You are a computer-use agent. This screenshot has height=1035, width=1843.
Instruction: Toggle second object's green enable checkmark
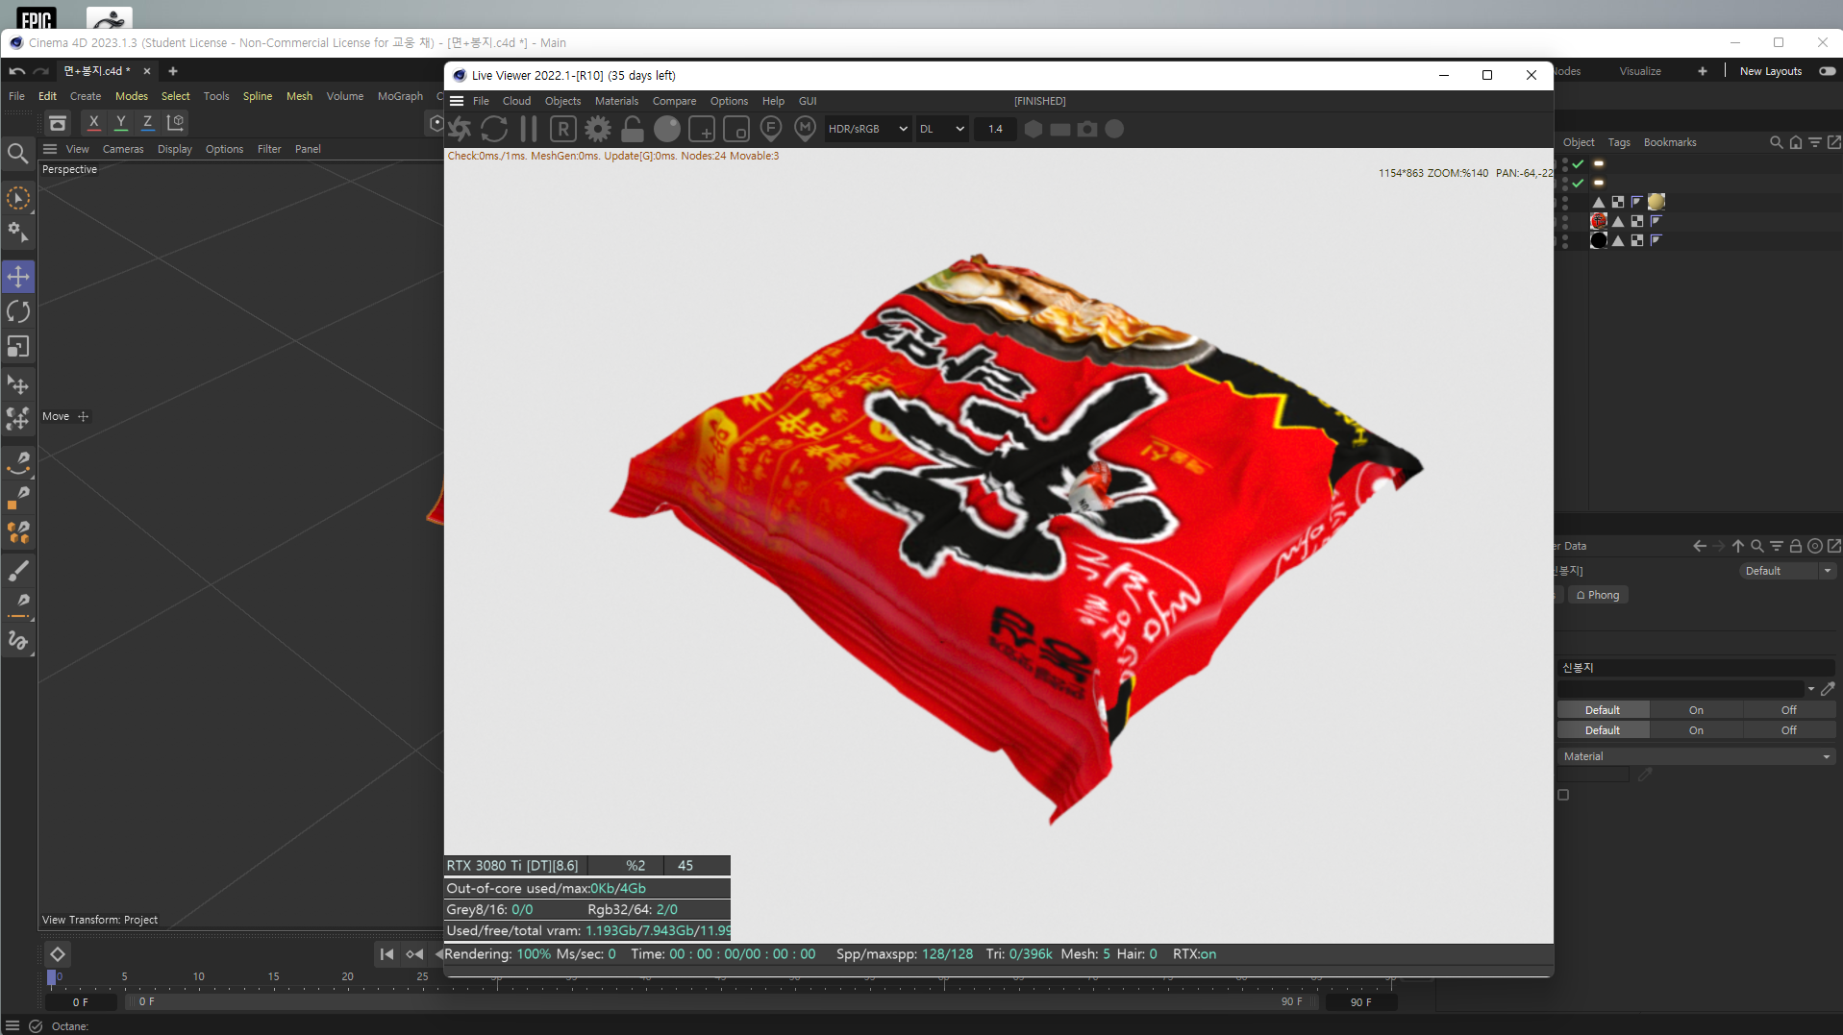point(1578,183)
